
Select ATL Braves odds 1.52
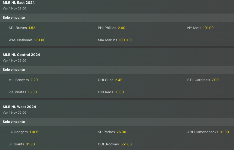coord(32,28)
